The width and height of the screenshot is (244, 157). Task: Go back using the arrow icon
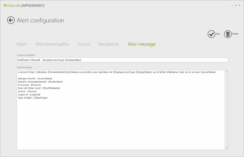point(11,20)
